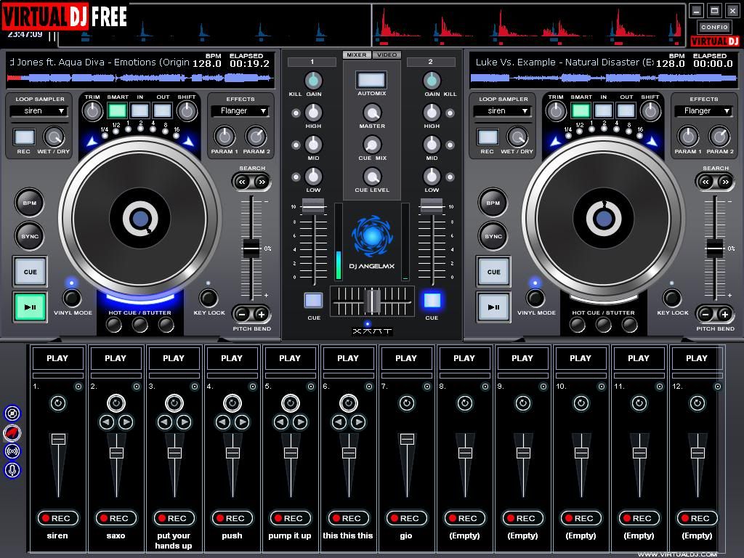This screenshot has height=558, width=744.
Task: Hit the left deck CUE button
Action: [30, 272]
